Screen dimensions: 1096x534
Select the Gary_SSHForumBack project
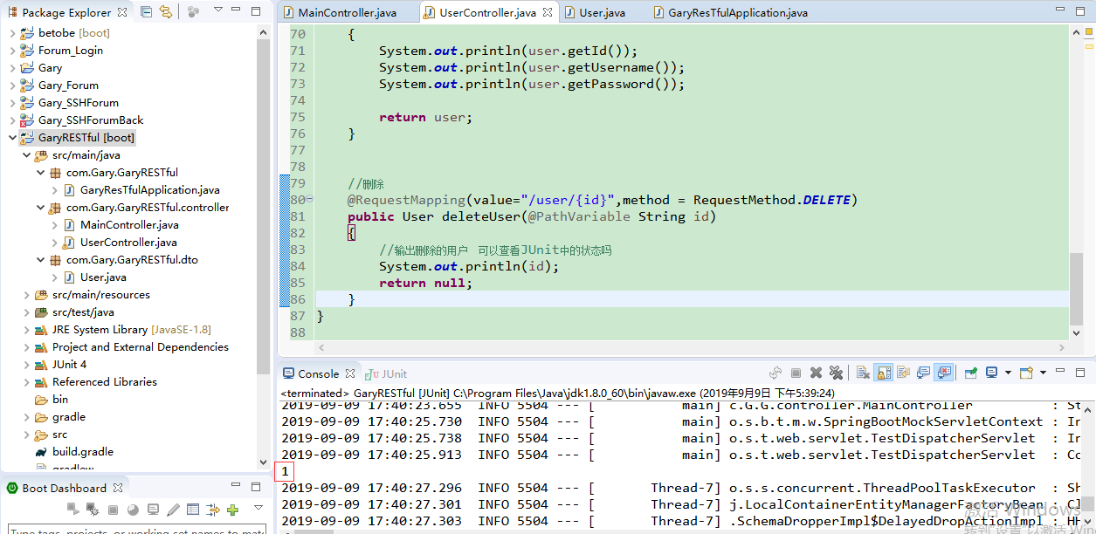point(91,120)
